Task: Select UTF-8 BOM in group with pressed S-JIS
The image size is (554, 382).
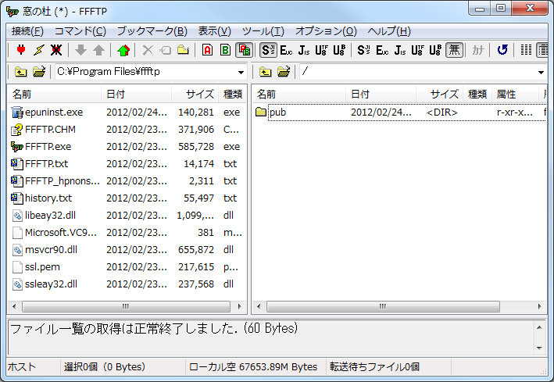Action: [339, 50]
